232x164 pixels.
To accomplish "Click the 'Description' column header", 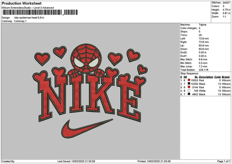I will (x=206, y=77).
